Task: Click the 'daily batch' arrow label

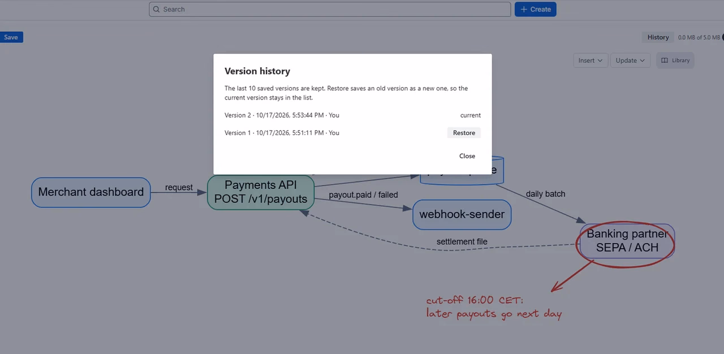Action: pos(545,194)
